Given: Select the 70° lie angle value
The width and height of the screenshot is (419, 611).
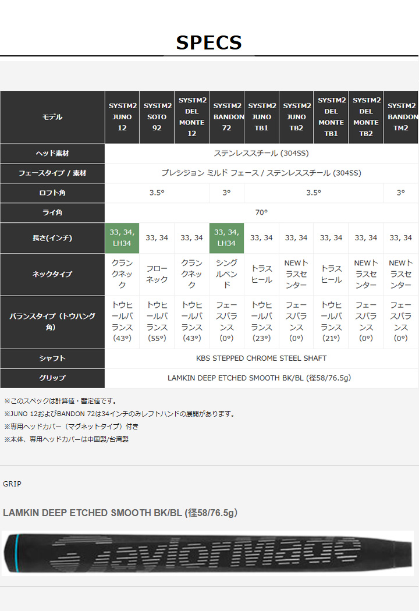Looking at the screenshot, I should 261,213.
